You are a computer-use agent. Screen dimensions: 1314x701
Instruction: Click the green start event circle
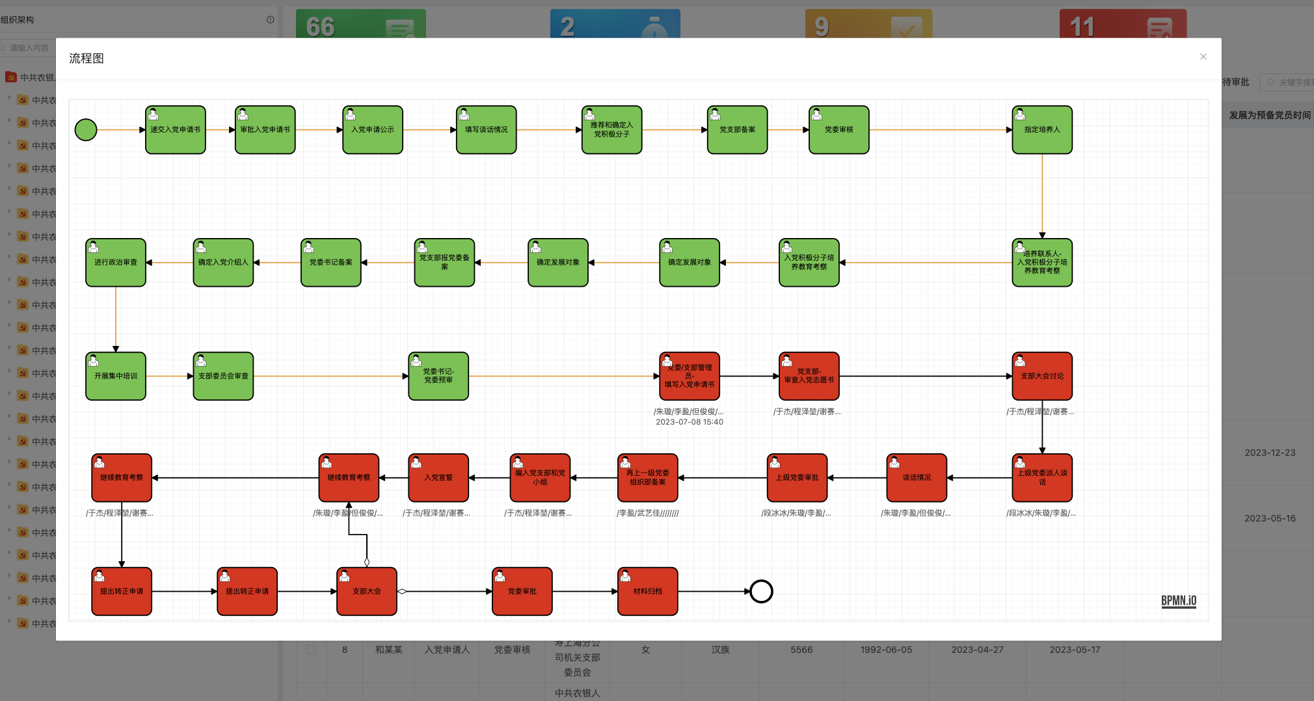tap(86, 130)
